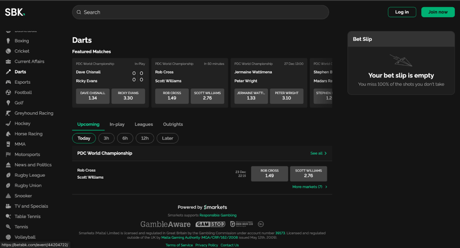Screen dimensions: 460x248
Task: Select the Football icon
Action: (x=8, y=92)
